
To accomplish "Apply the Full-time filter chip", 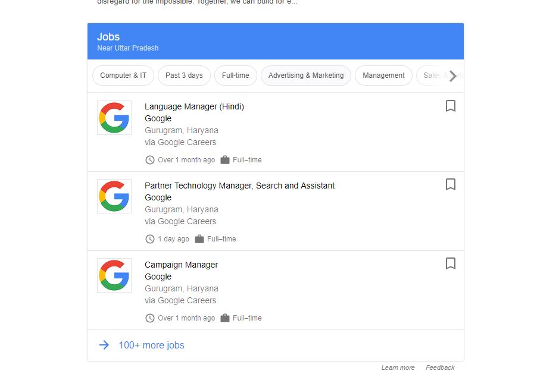I will pyautogui.click(x=236, y=76).
